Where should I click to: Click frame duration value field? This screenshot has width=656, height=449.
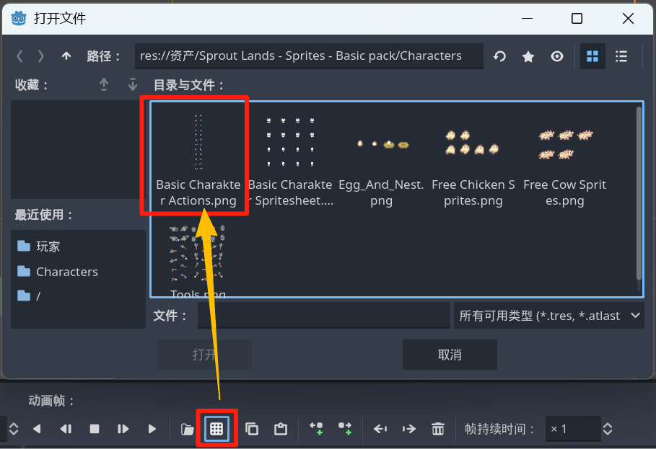click(x=573, y=429)
